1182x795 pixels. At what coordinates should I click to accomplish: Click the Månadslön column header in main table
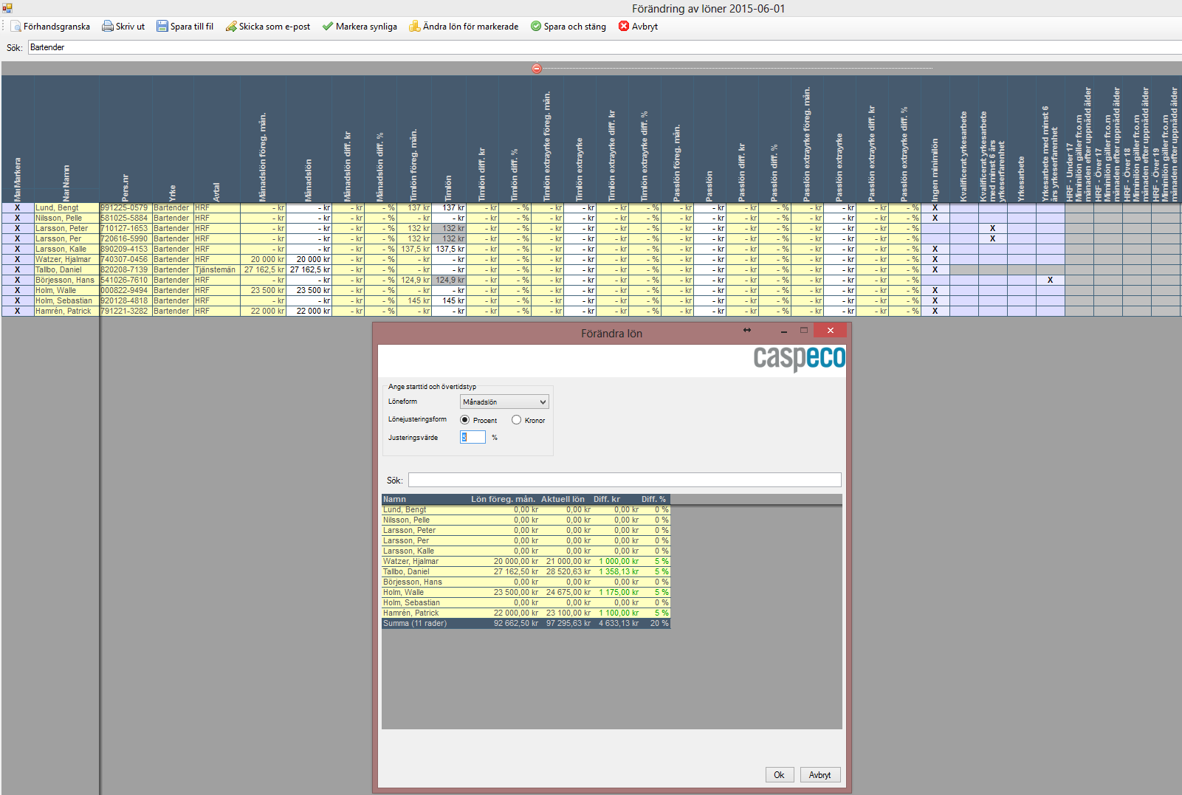pos(309,140)
